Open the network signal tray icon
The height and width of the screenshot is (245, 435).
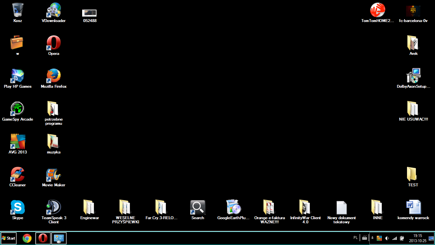coord(395,238)
